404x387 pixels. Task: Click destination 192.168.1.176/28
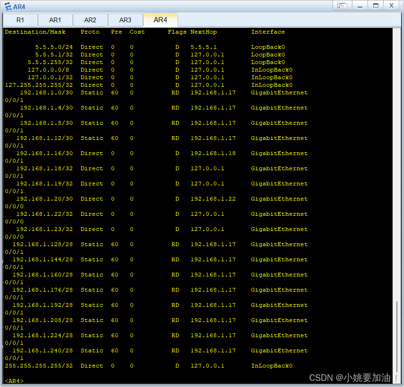pyautogui.click(x=43, y=290)
